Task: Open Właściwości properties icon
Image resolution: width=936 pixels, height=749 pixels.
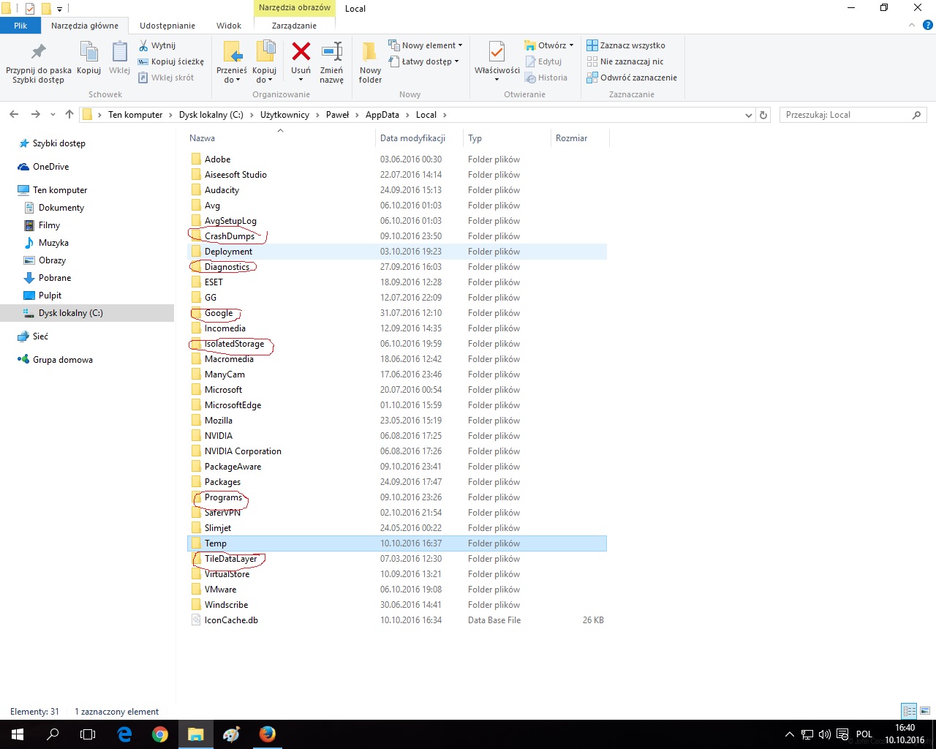Action: point(497,54)
